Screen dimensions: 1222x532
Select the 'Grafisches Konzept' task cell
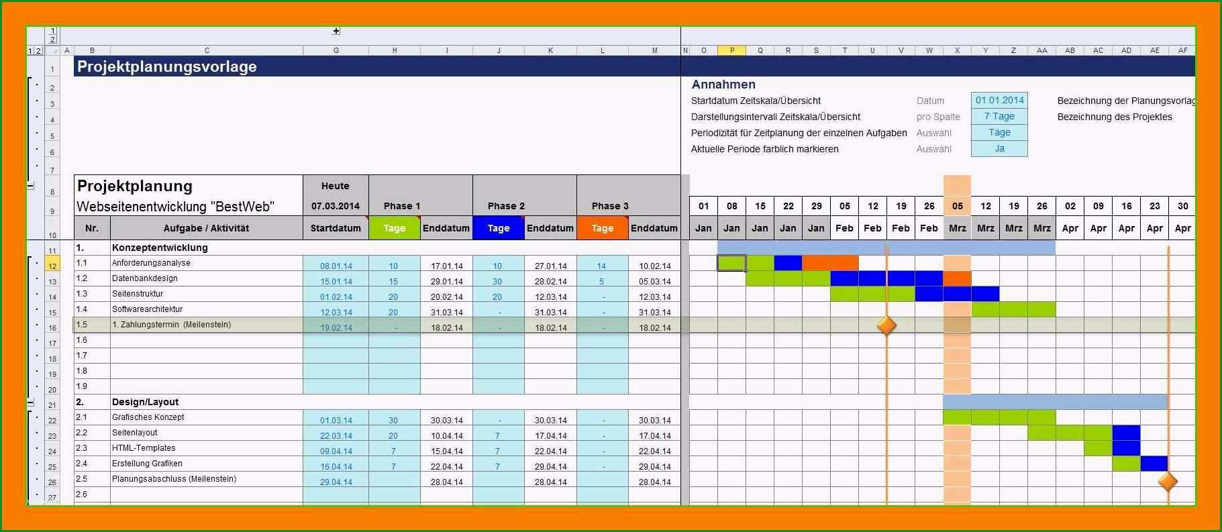(x=207, y=417)
